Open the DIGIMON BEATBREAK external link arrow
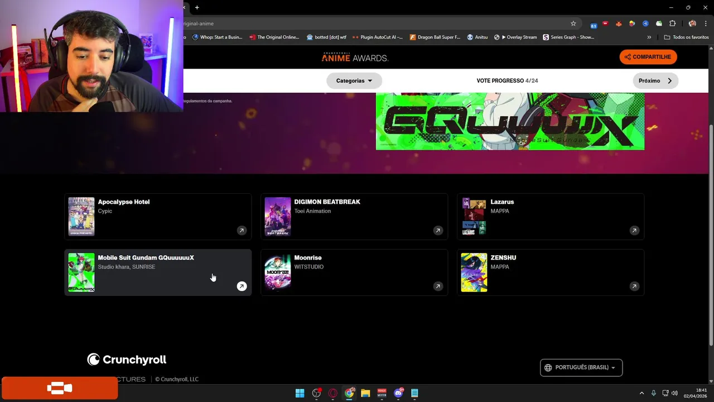Image resolution: width=714 pixels, height=402 pixels. 438,231
